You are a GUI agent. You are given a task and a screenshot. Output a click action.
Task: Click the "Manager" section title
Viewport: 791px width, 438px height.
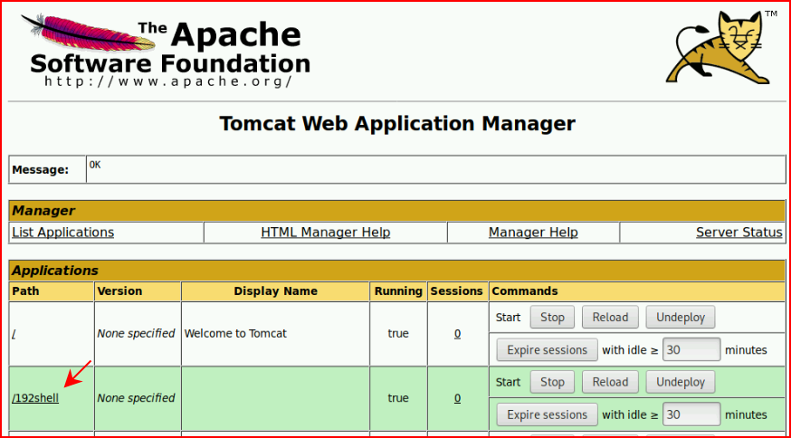point(43,211)
